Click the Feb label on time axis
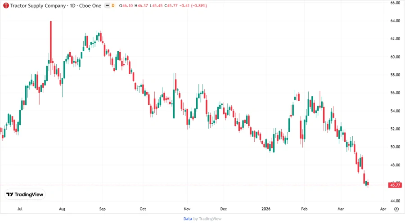This screenshot has width=405, height=224. [x=304, y=209]
